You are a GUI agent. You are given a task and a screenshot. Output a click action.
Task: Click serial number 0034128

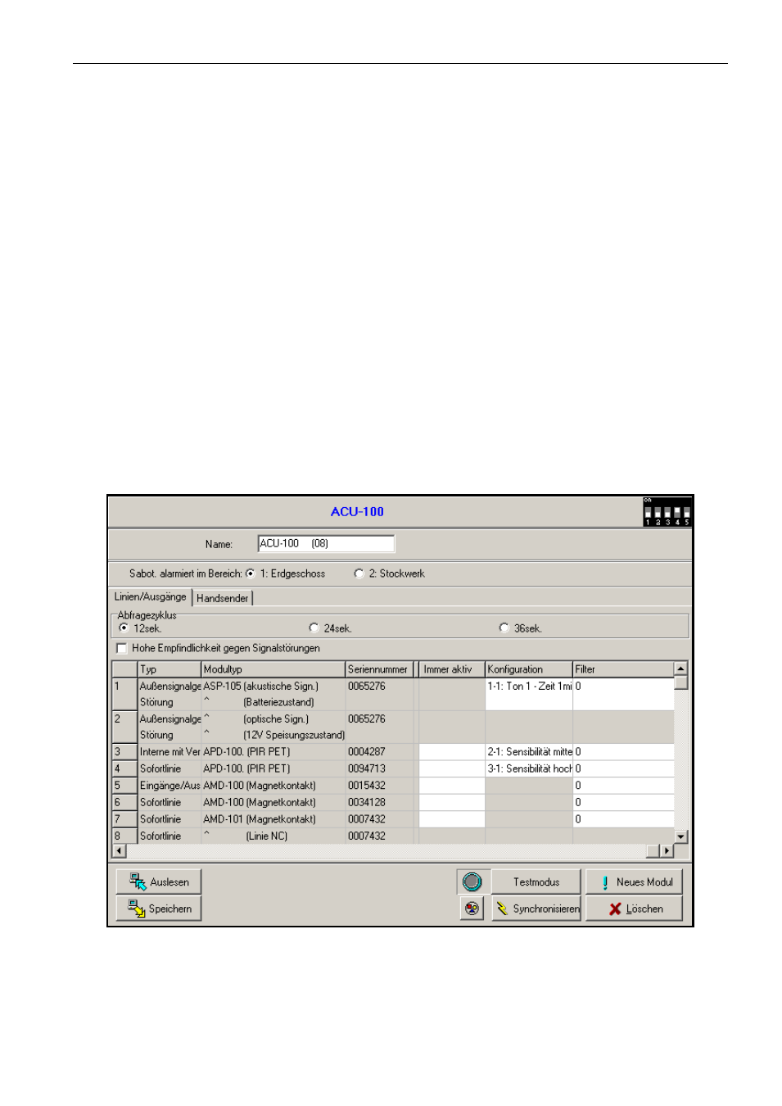[380, 802]
